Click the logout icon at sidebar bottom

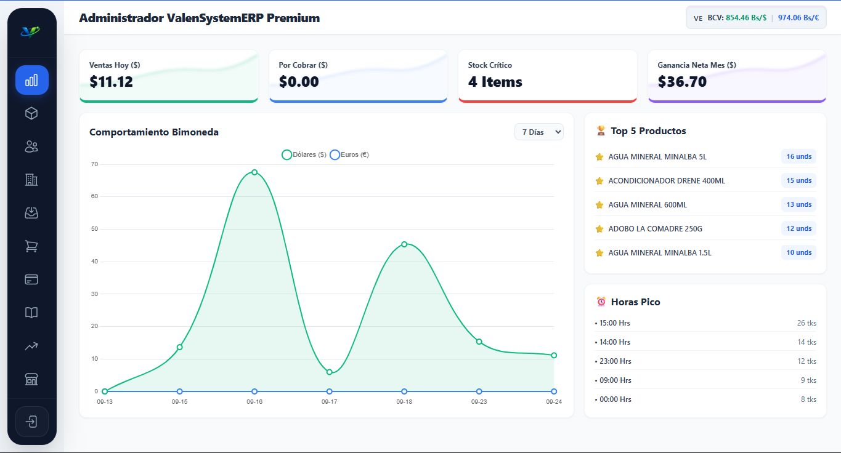pos(31,422)
